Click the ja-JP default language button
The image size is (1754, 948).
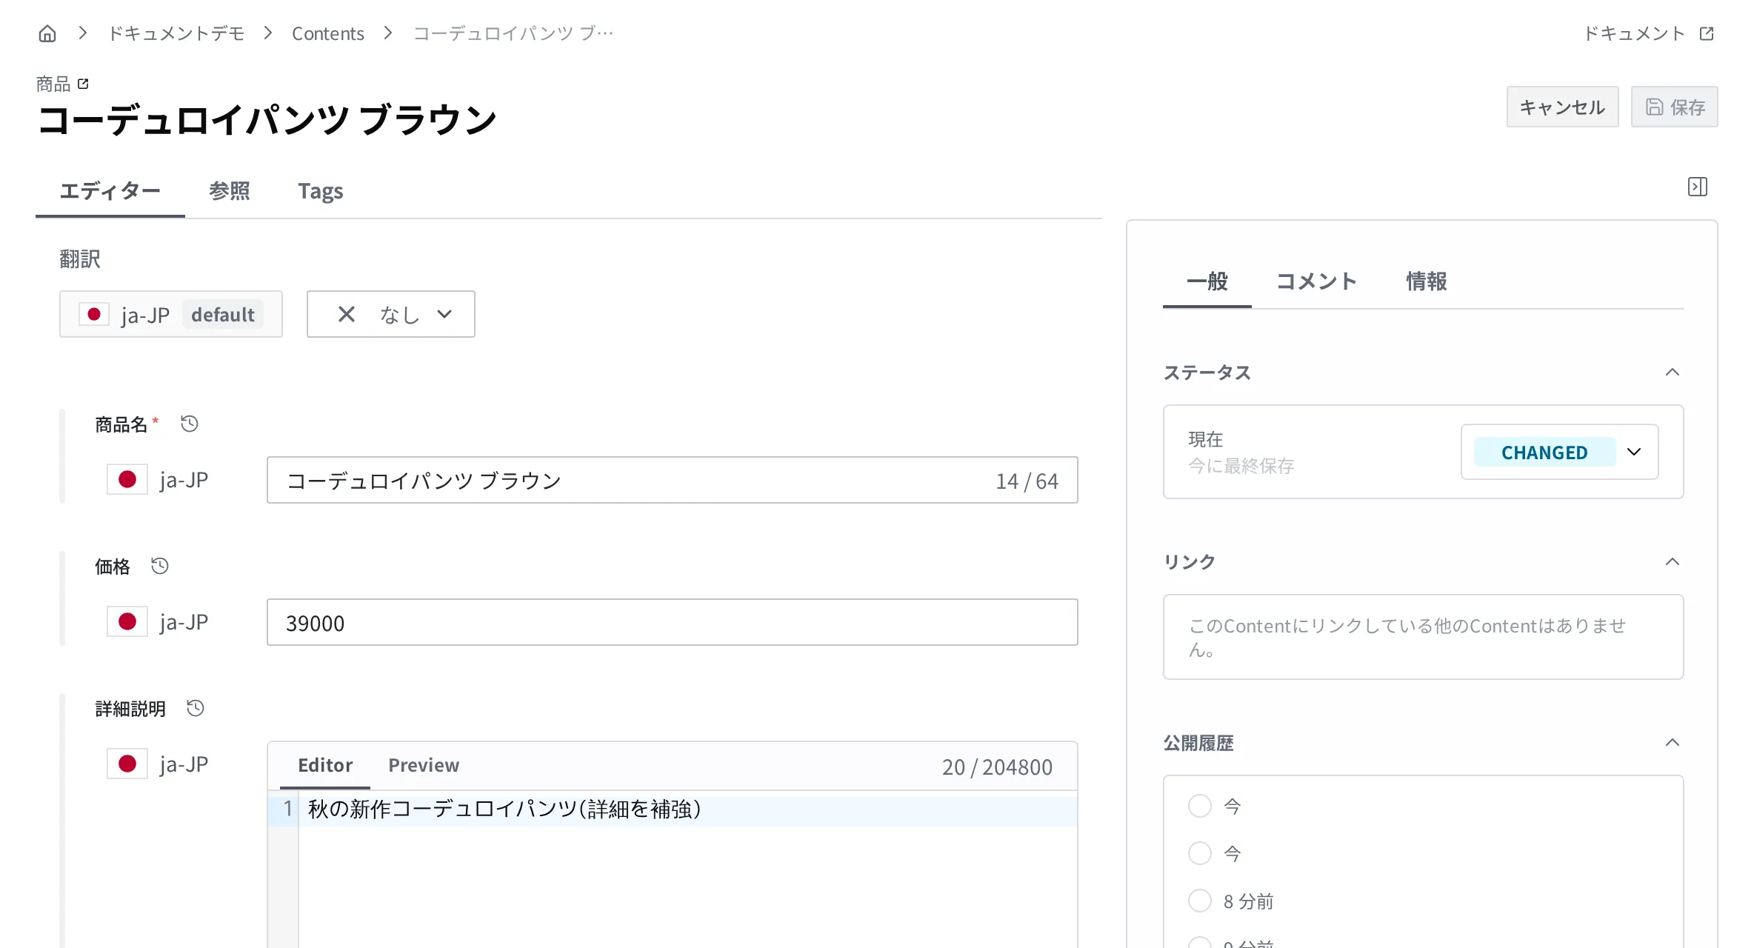[171, 314]
